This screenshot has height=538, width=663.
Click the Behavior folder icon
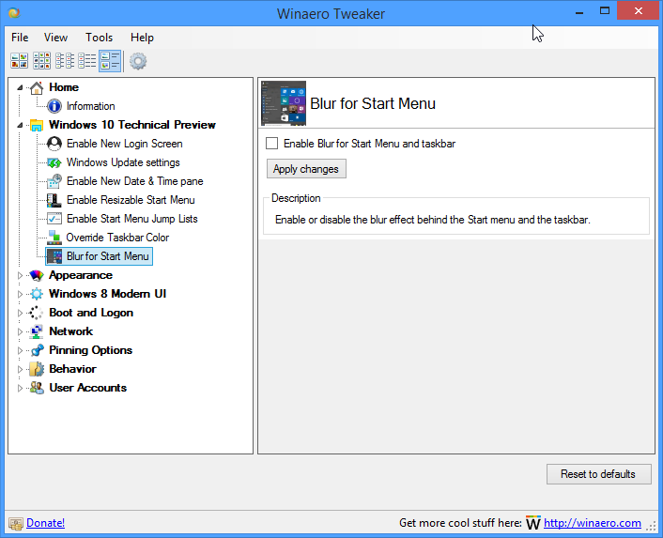pyautogui.click(x=37, y=369)
